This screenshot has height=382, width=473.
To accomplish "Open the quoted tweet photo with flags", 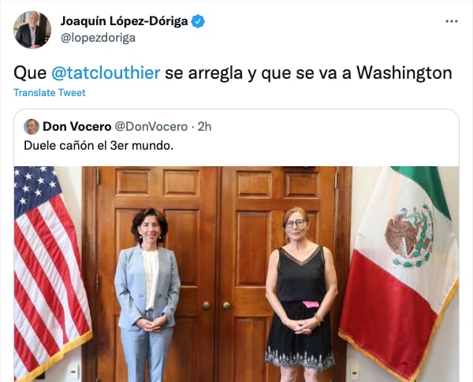I will [236, 274].
